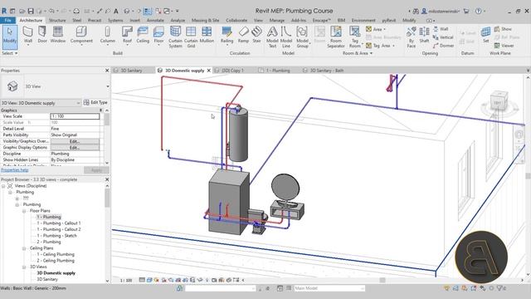
Task: Select the Model Line tool
Action: (286, 37)
